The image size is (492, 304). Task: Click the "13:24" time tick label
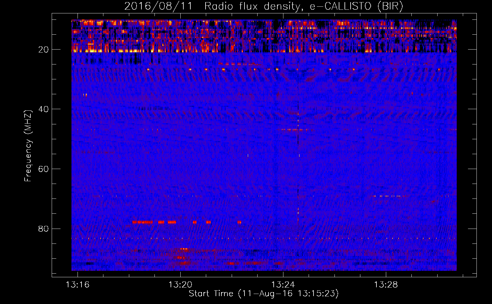click(x=283, y=285)
